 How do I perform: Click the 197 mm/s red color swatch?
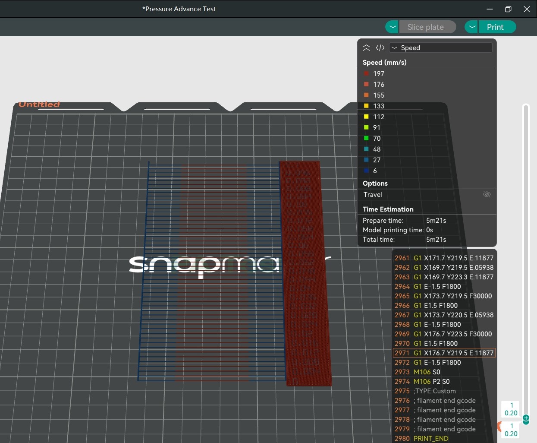tap(366, 73)
